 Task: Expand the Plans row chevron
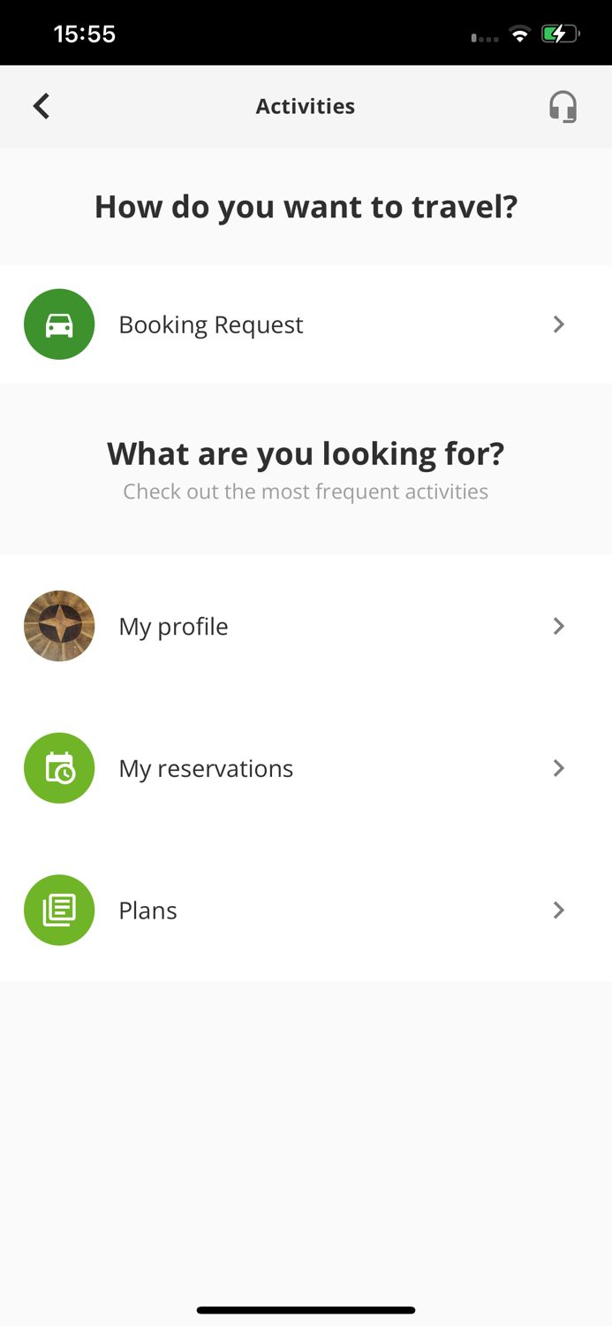pyautogui.click(x=558, y=910)
